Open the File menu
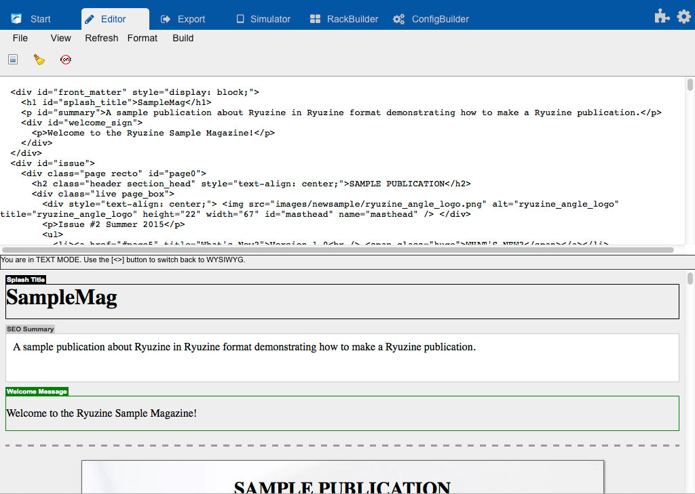 pyautogui.click(x=20, y=38)
